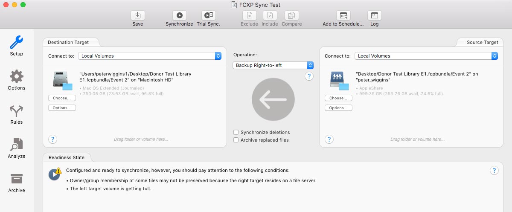Click the Compare toolbar icon
Image resolution: width=512 pixels, height=212 pixels.
[291, 15]
